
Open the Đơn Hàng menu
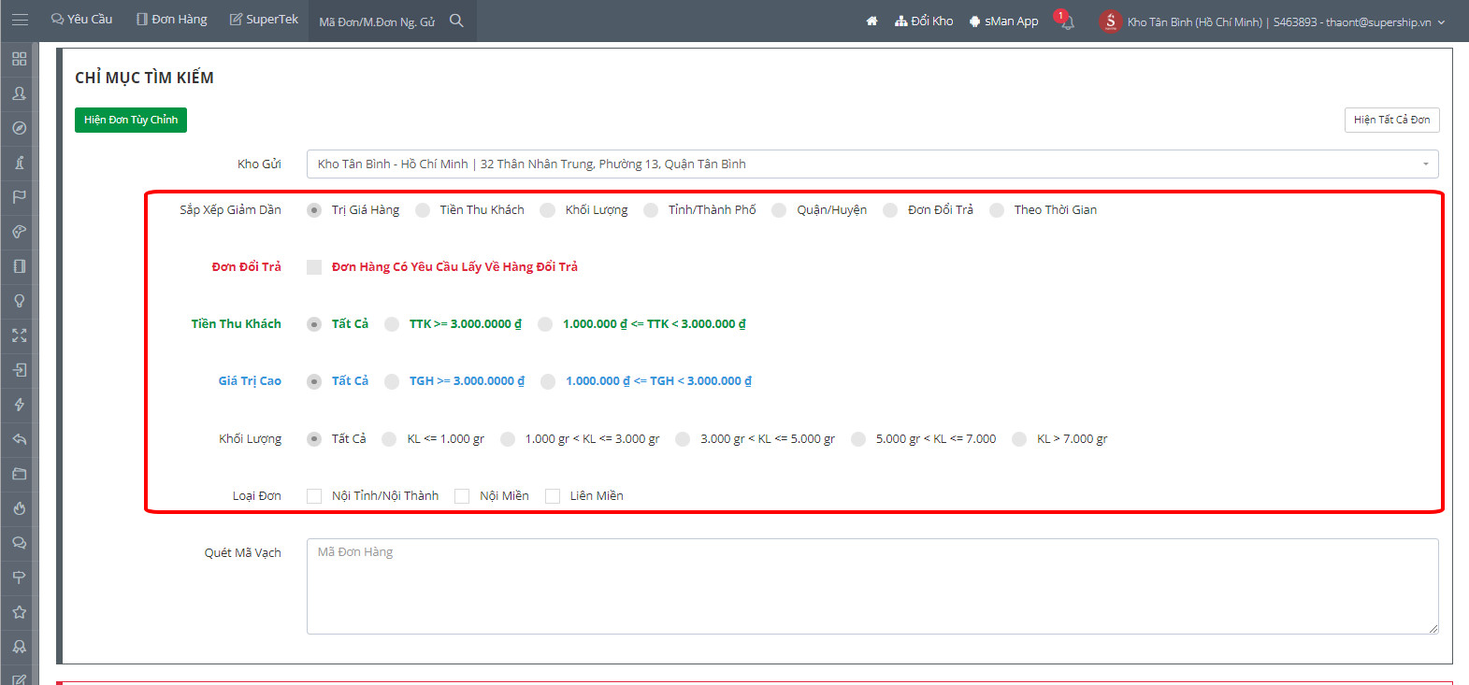[x=171, y=20]
